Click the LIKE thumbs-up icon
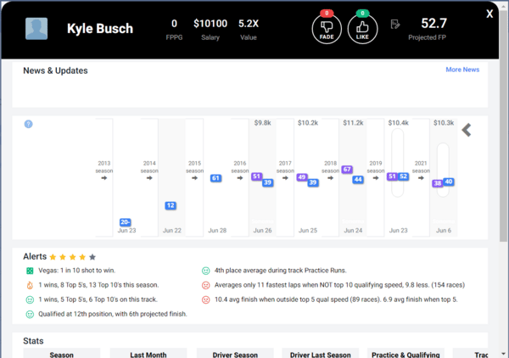 pyautogui.click(x=362, y=29)
